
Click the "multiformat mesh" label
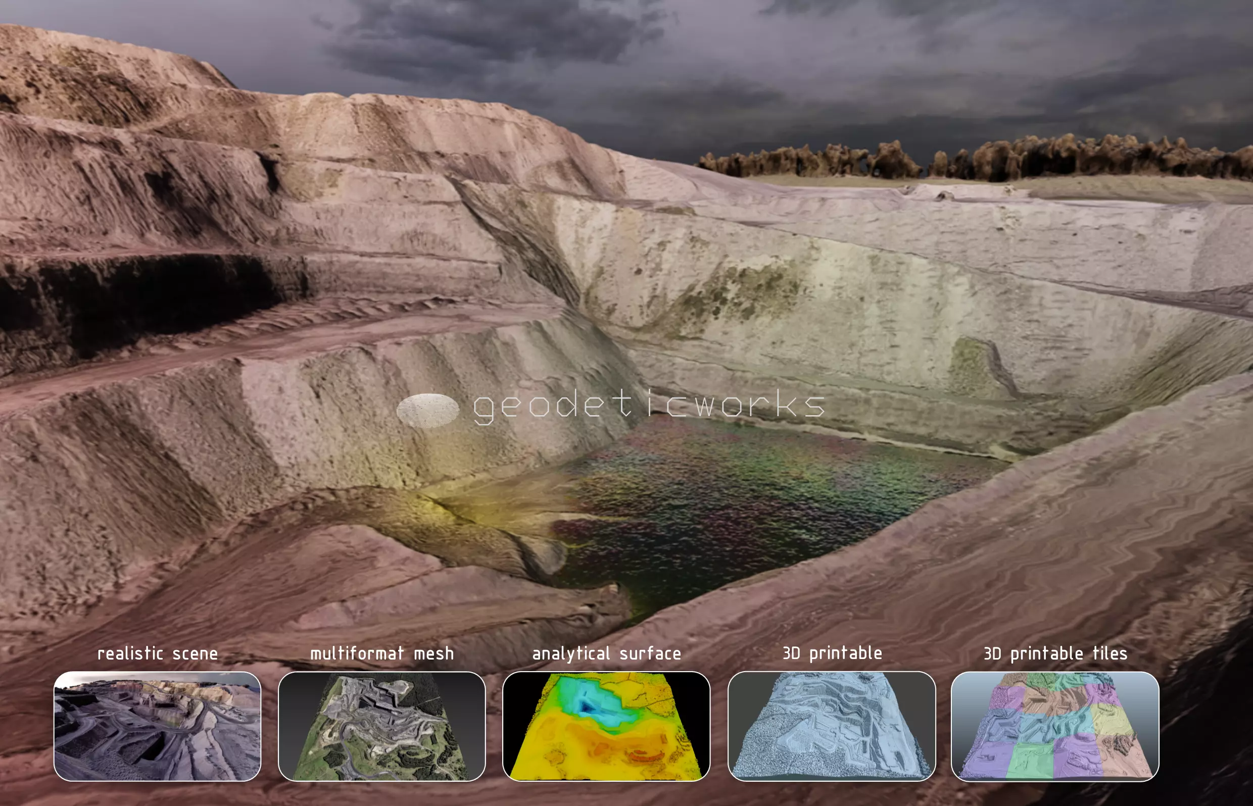[x=382, y=653]
